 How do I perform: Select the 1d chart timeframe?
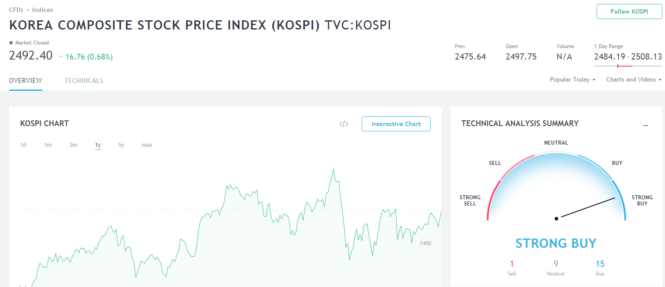pos(23,145)
